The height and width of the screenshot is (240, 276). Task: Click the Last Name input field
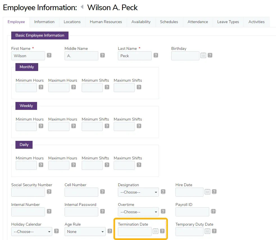click(135, 56)
